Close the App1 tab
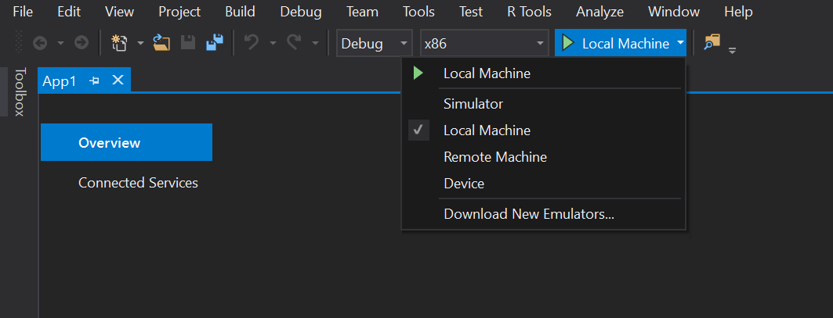This screenshot has height=318, width=833. (x=118, y=80)
